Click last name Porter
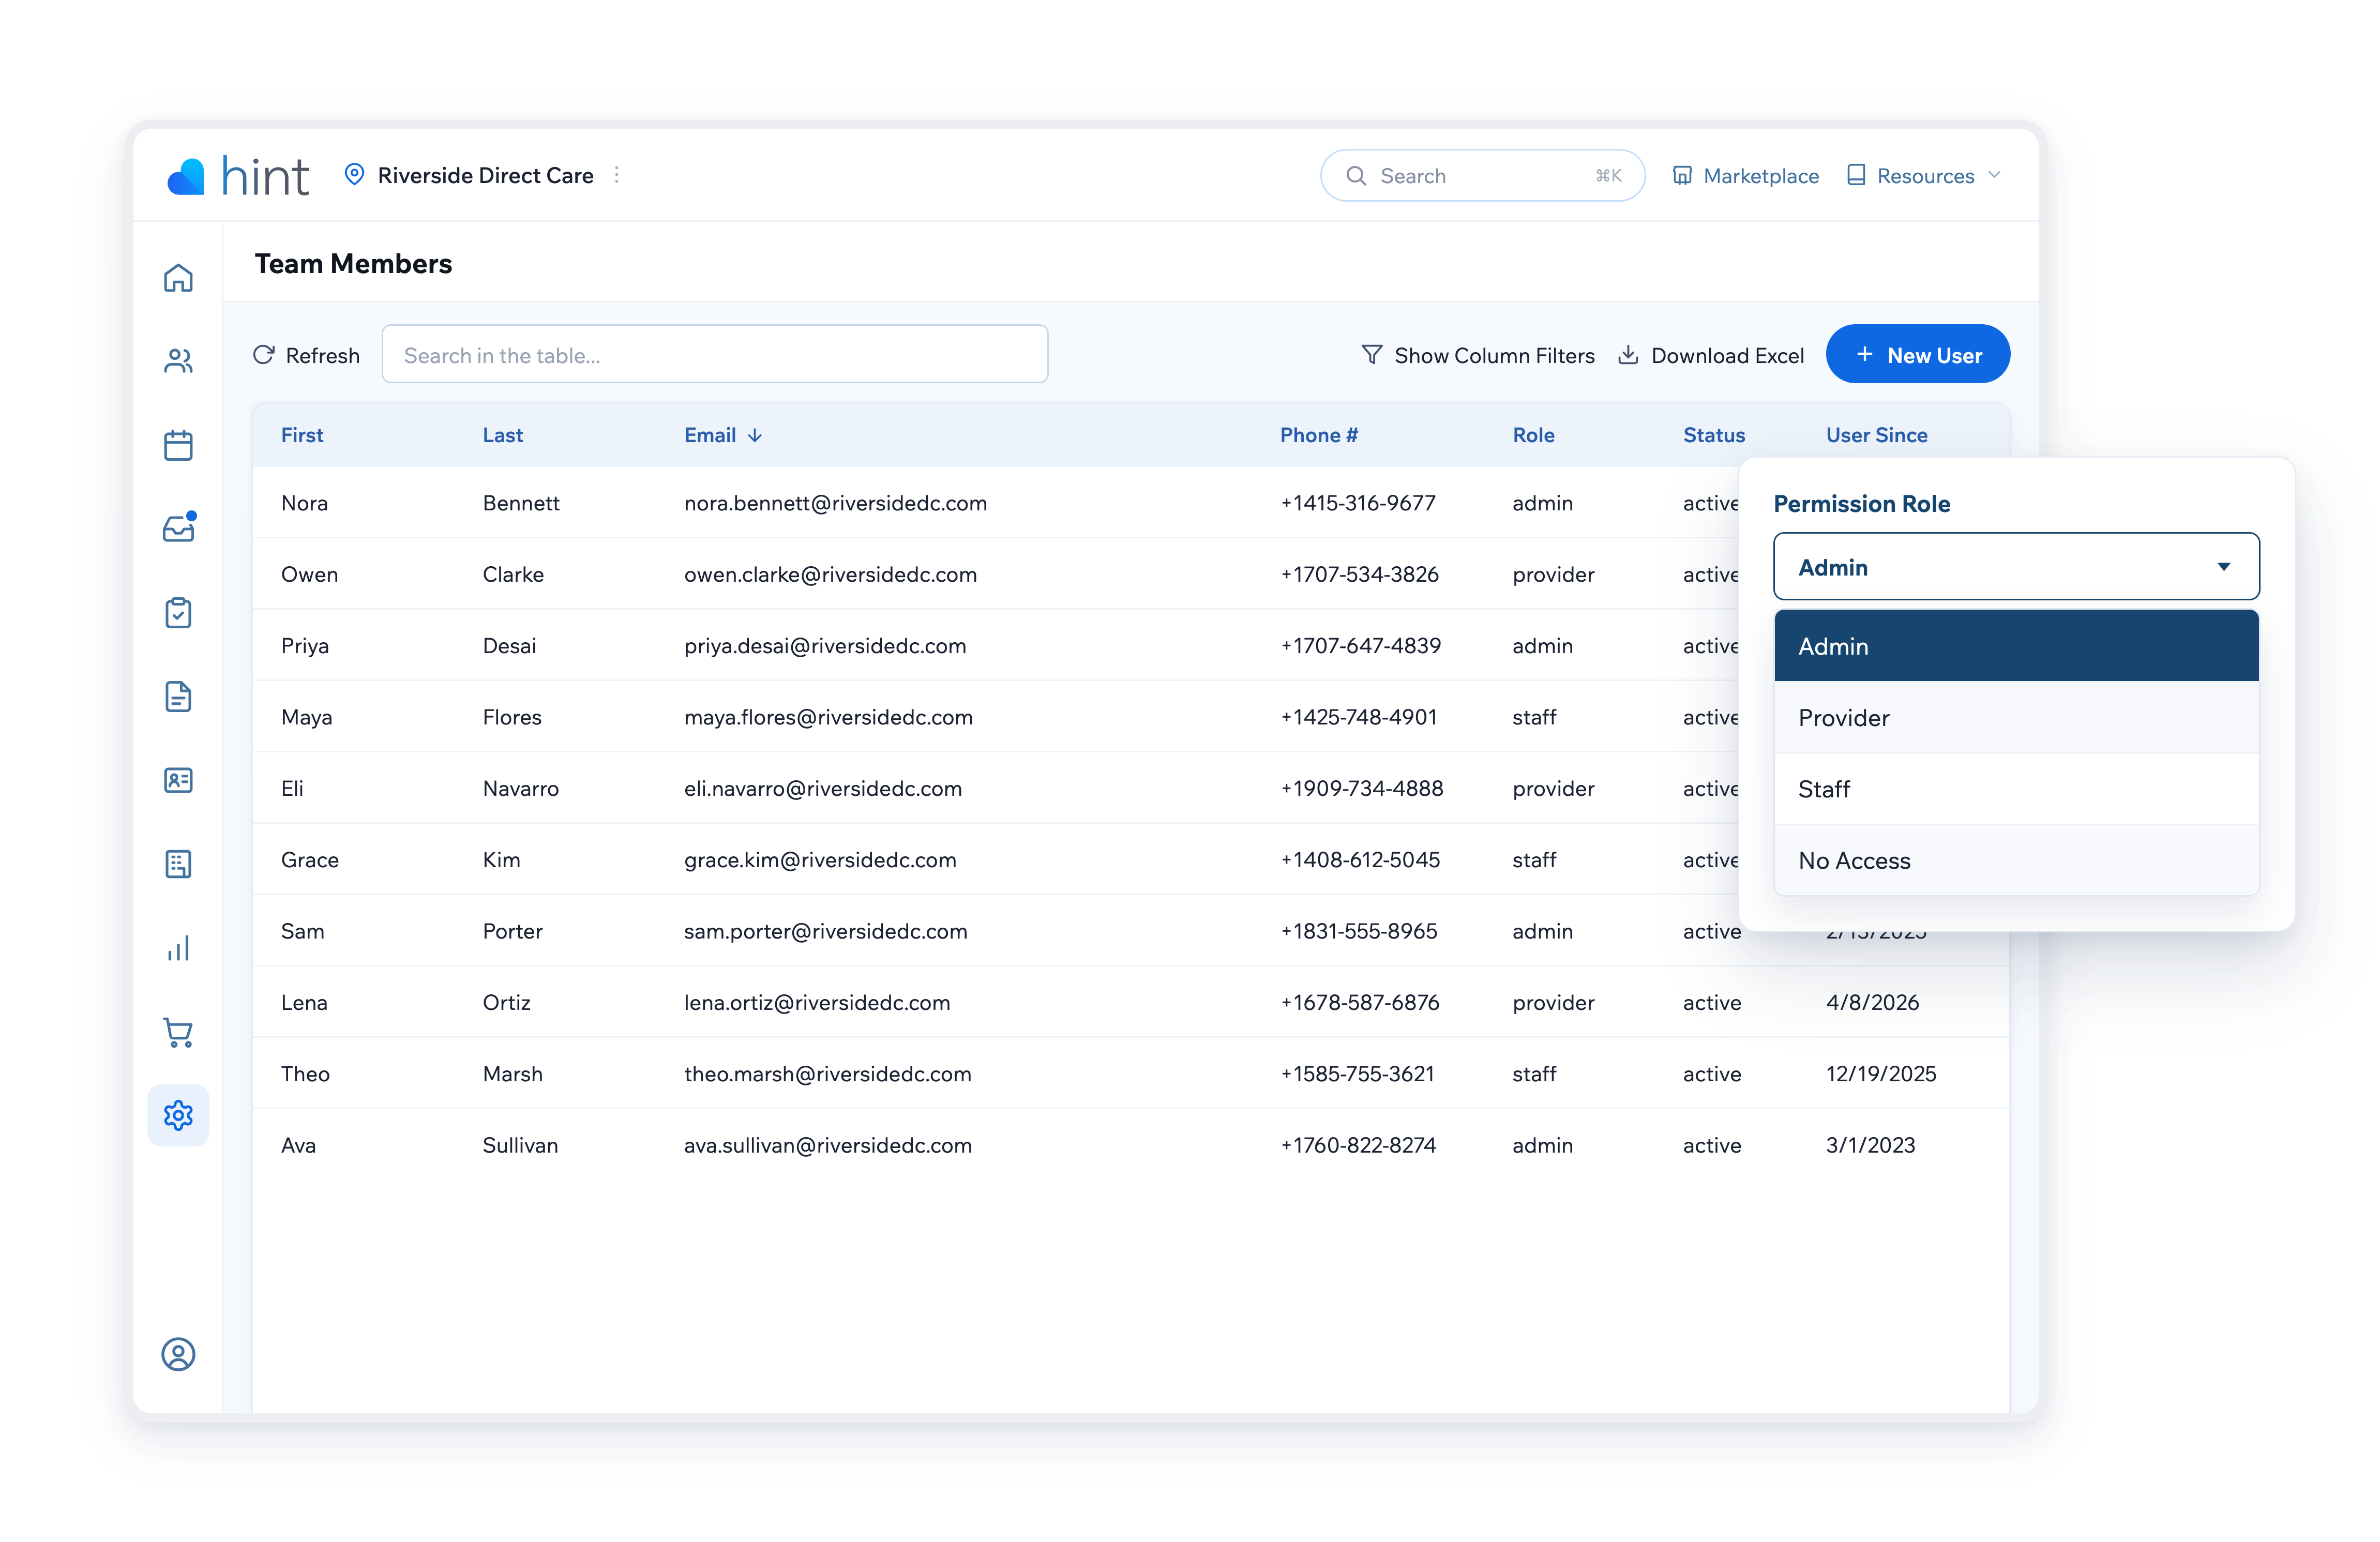Image resolution: width=2380 pixels, height=1542 pixels. [x=512, y=931]
